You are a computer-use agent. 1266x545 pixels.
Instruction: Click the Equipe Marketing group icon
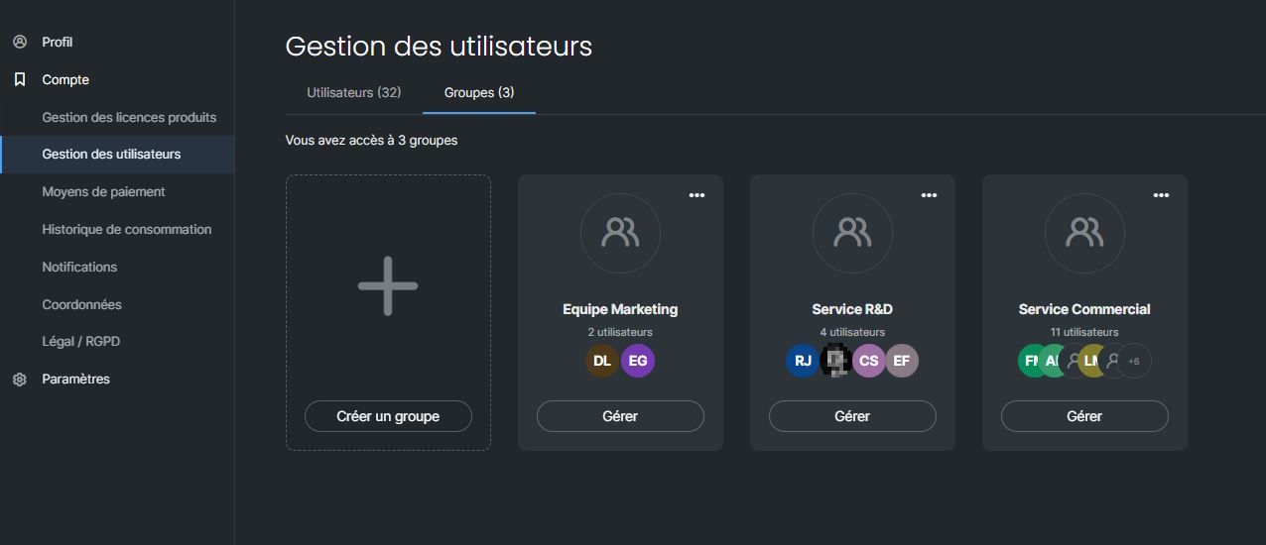point(620,233)
